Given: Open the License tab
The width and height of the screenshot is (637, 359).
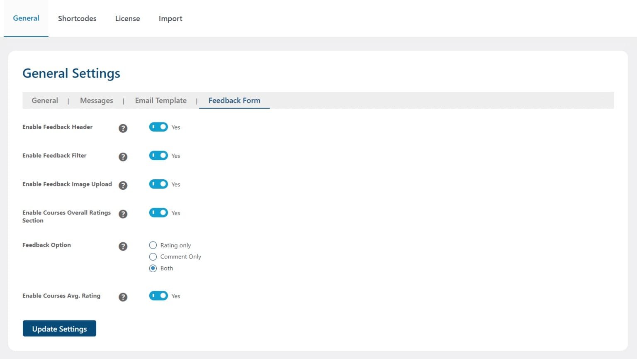Looking at the screenshot, I should (127, 18).
